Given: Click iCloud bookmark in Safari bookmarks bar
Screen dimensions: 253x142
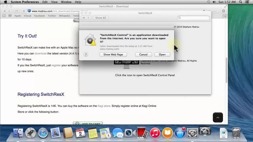Looking at the screenshot, I should pos(27,16).
